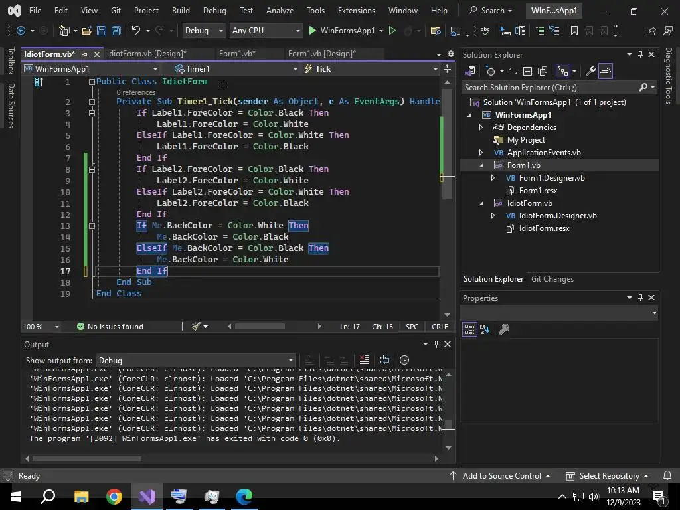Screen dimensions: 680x510
Task: Open Properties wrench icon in Solution Explorer
Action: point(590,71)
